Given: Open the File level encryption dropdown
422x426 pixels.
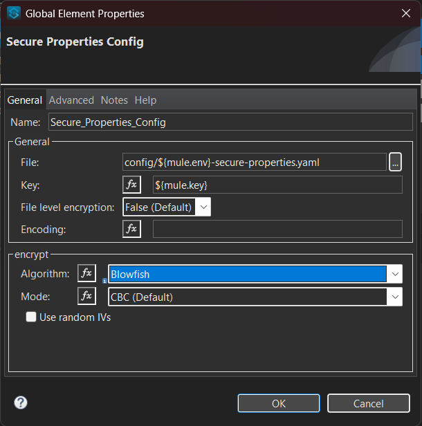Looking at the screenshot, I should point(166,207).
